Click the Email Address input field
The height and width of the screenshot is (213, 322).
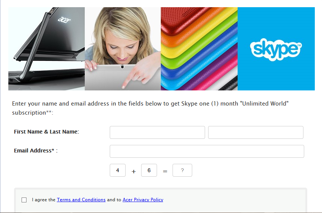pyautogui.click(x=207, y=151)
